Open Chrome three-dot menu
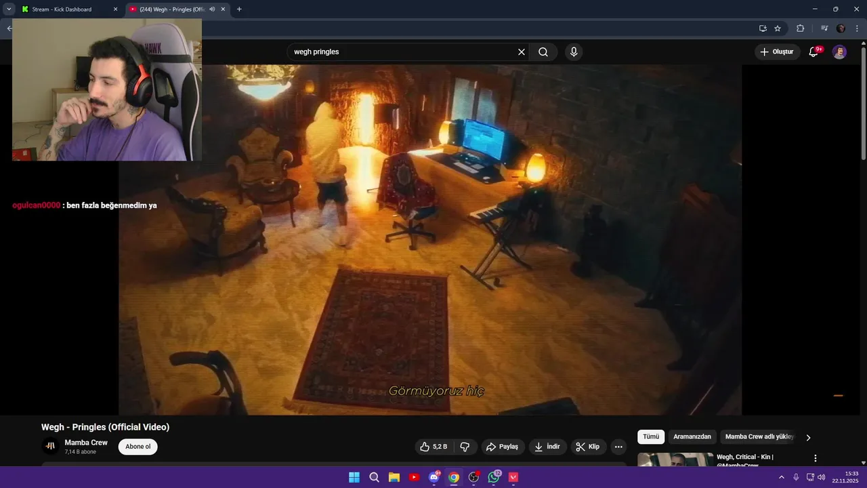 [x=857, y=28]
